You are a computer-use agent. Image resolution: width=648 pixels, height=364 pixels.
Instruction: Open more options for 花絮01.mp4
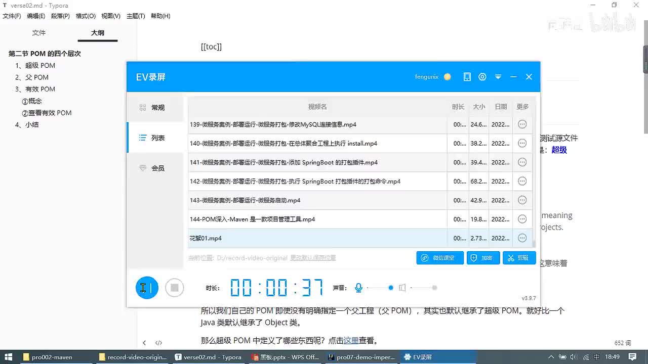point(522,238)
